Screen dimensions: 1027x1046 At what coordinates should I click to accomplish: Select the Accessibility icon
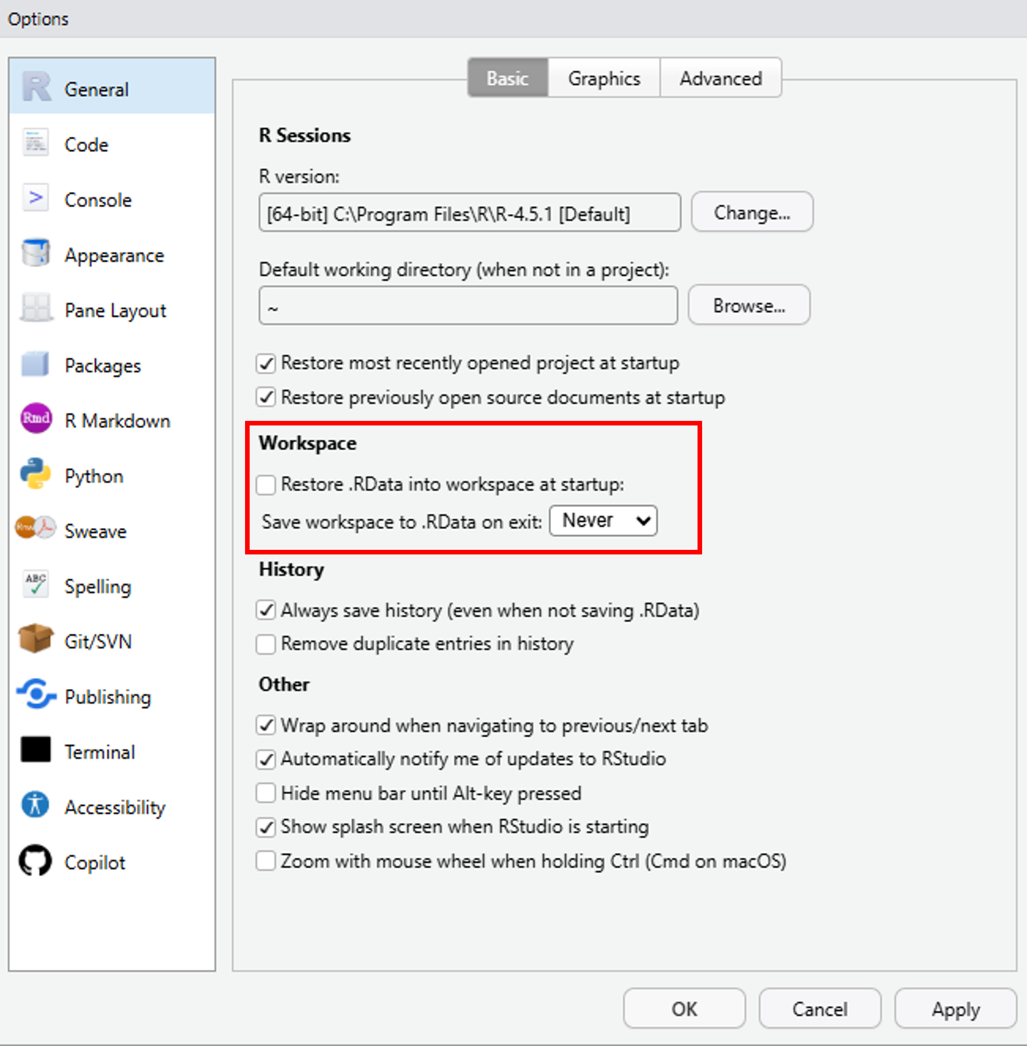[36, 805]
